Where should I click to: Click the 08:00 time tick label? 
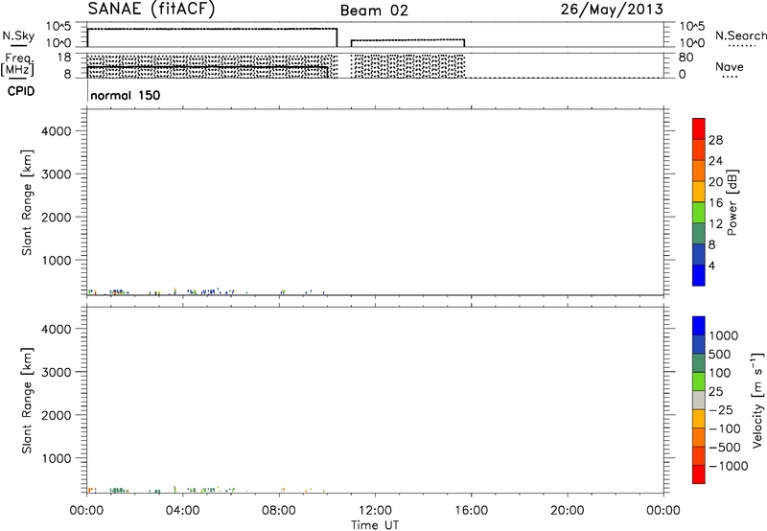[279, 511]
